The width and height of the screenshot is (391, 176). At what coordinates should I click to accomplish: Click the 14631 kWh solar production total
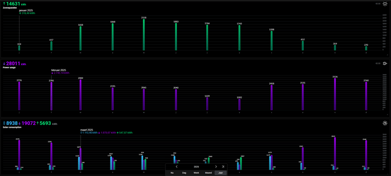(x=16, y=4)
